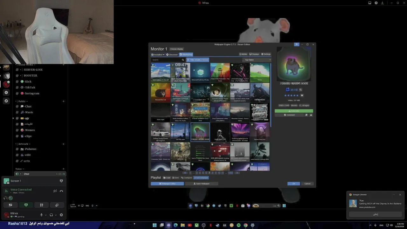Configure the playlist

pyautogui.click(x=187, y=178)
